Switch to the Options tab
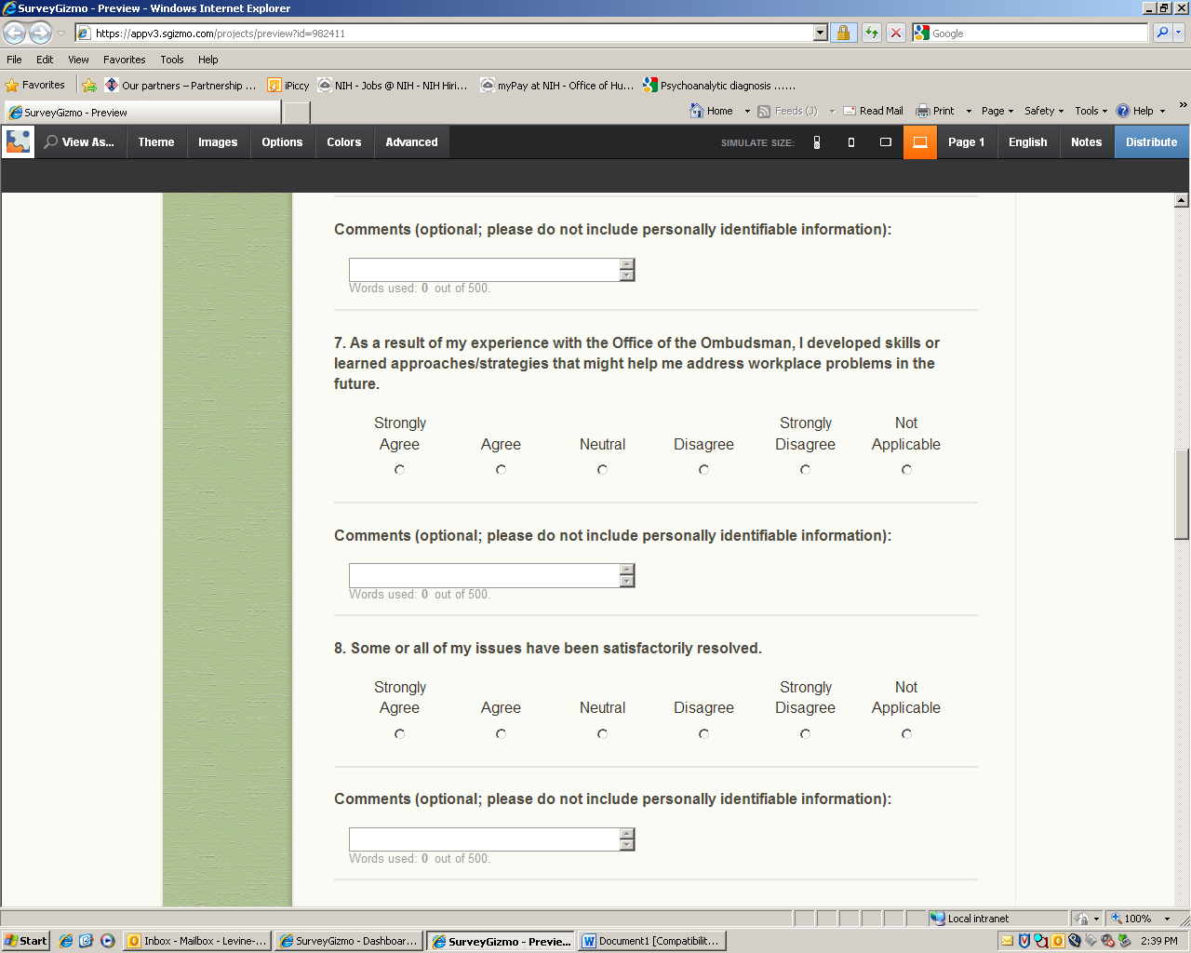The width and height of the screenshot is (1191, 953). tap(282, 142)
